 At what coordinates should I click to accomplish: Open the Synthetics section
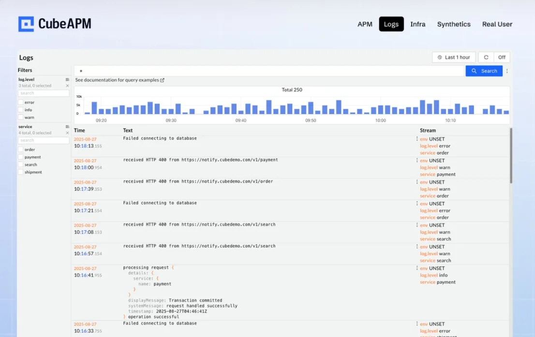453,24
